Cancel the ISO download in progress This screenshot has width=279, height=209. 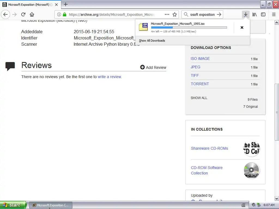[x=242, y=27]
